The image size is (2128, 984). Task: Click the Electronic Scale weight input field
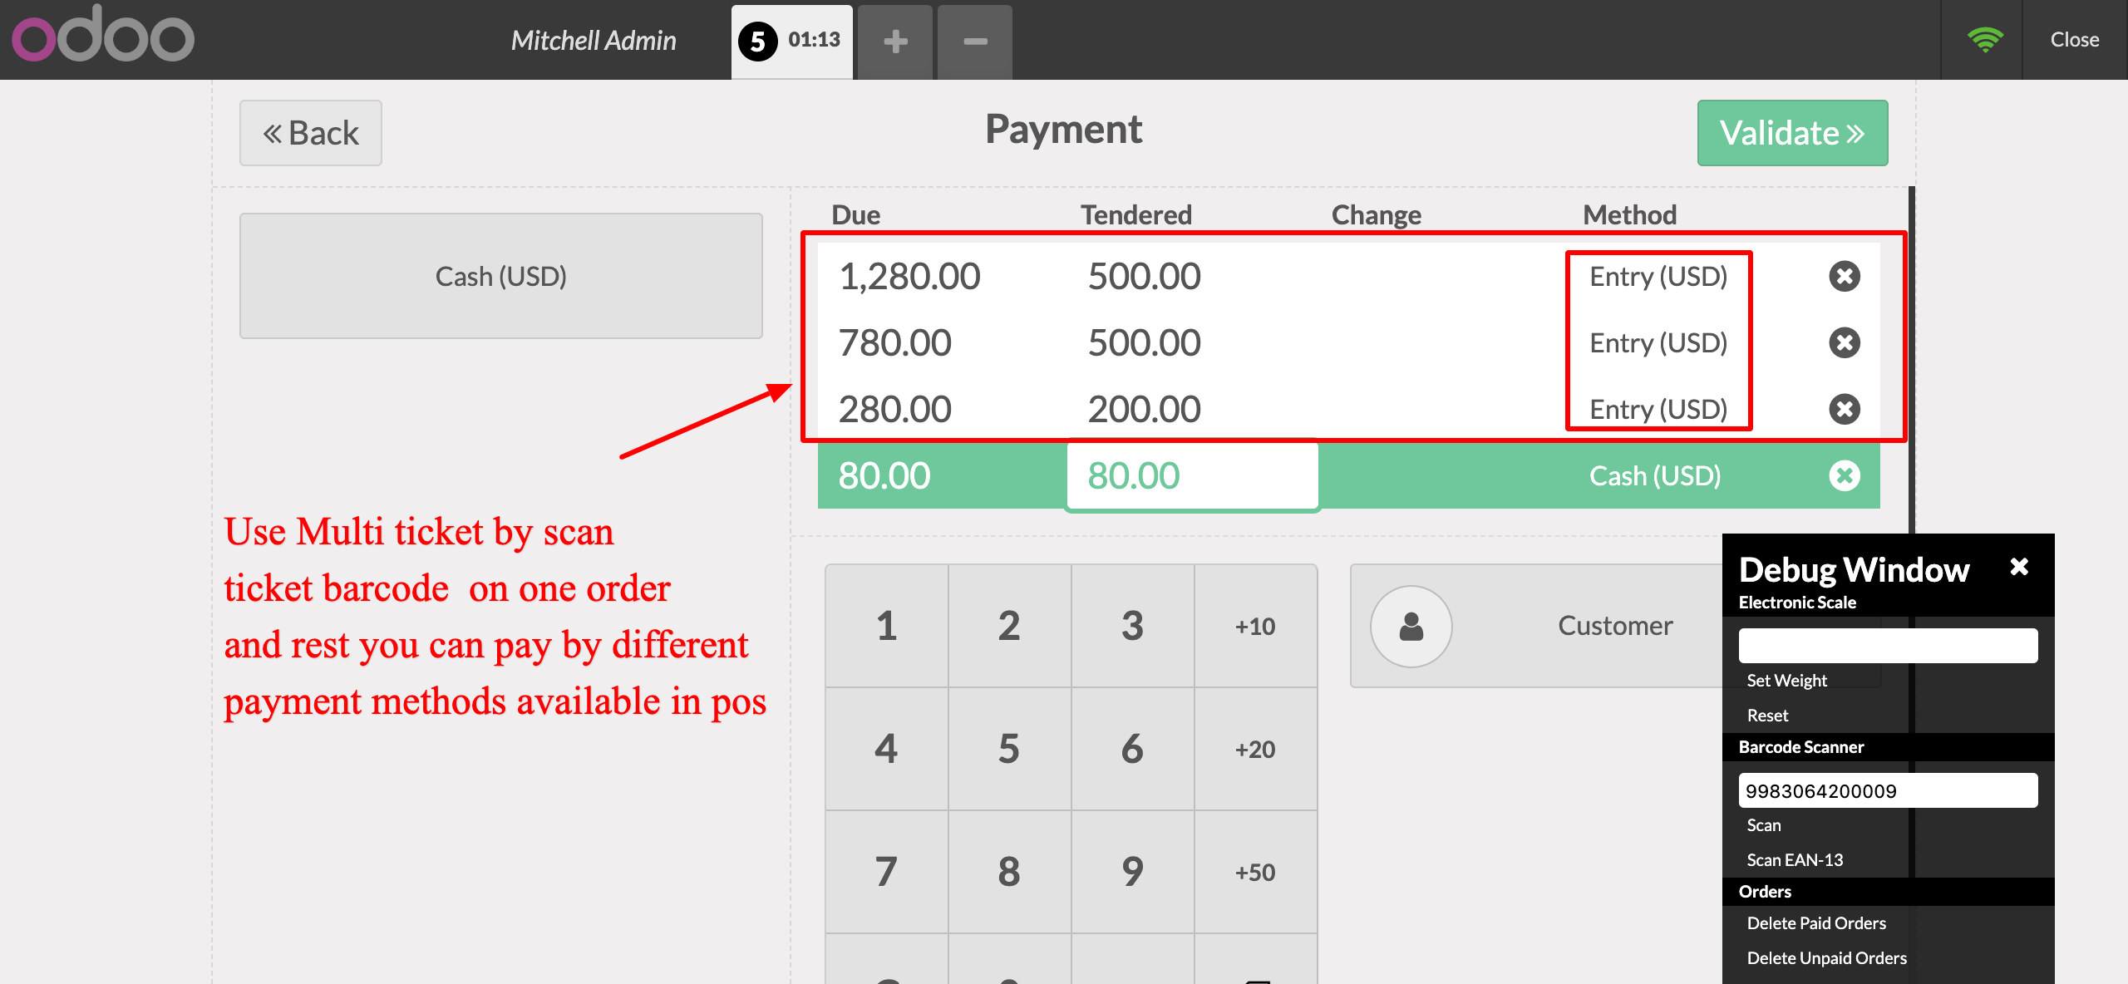1887,646
